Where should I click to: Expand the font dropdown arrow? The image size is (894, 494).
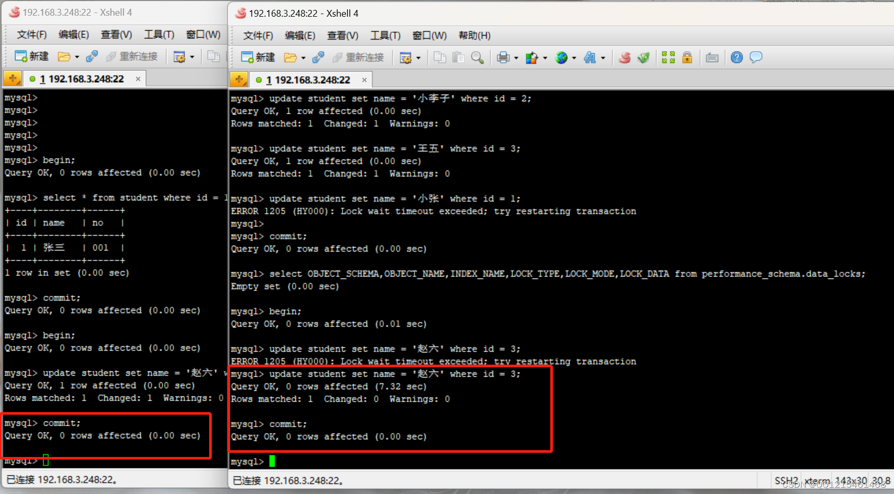point(603,58)
